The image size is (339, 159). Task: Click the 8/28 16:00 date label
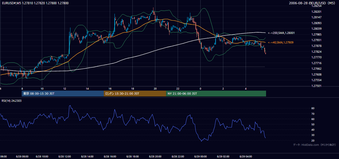tap(110, 157)
